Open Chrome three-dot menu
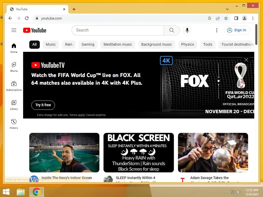The height and width of the screenshot is (197, 263). (253, 18)
